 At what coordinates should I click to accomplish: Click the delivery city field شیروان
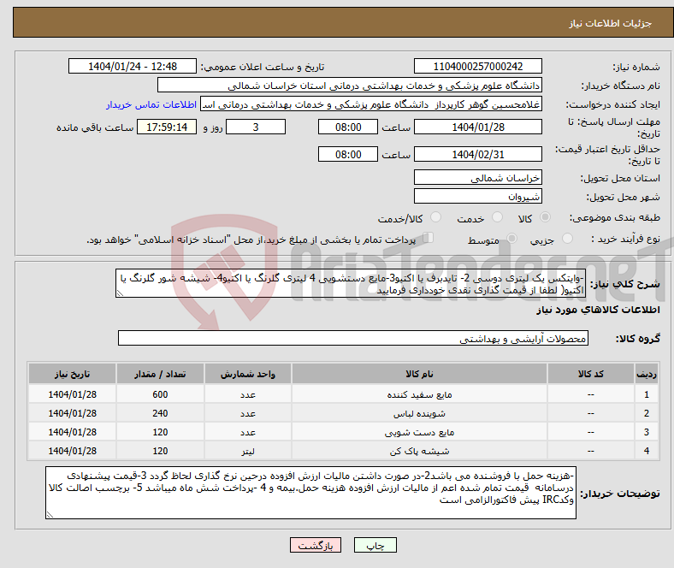[477, 196]
